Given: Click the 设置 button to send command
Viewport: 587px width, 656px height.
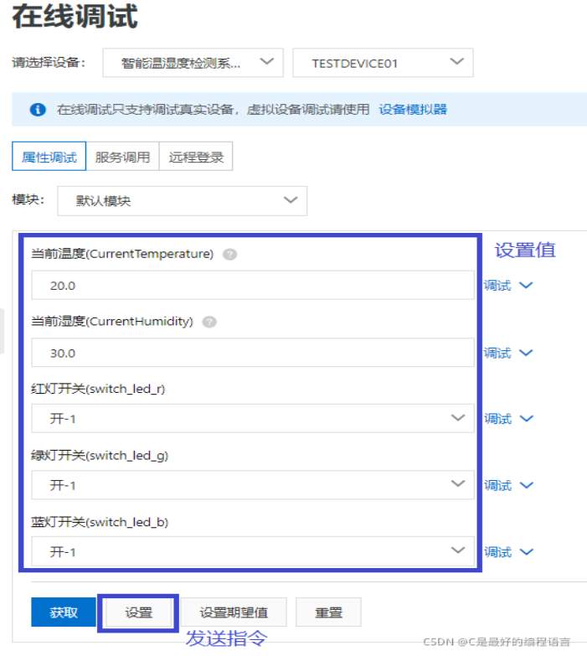Looking at the screenshot, I should (x=138, y=612).
